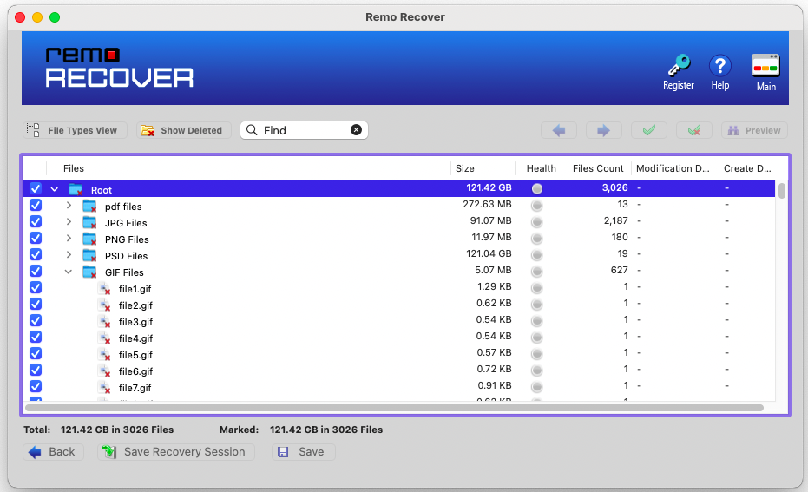Screen dimensions: 808x492
Task: Click the Register key icon
Action: [678, 66]
